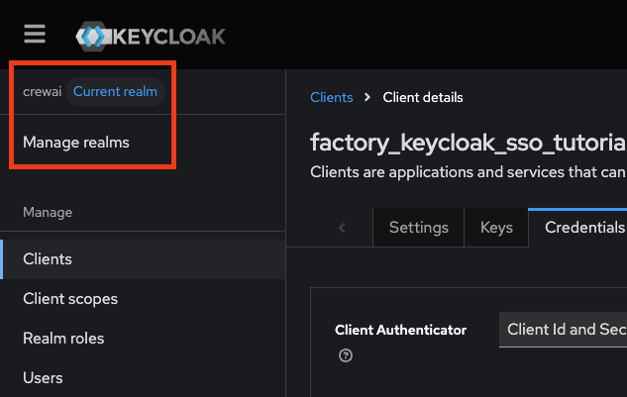Click the tab scroll-left chevron
627x397 pixels.
tap(342, 228)
